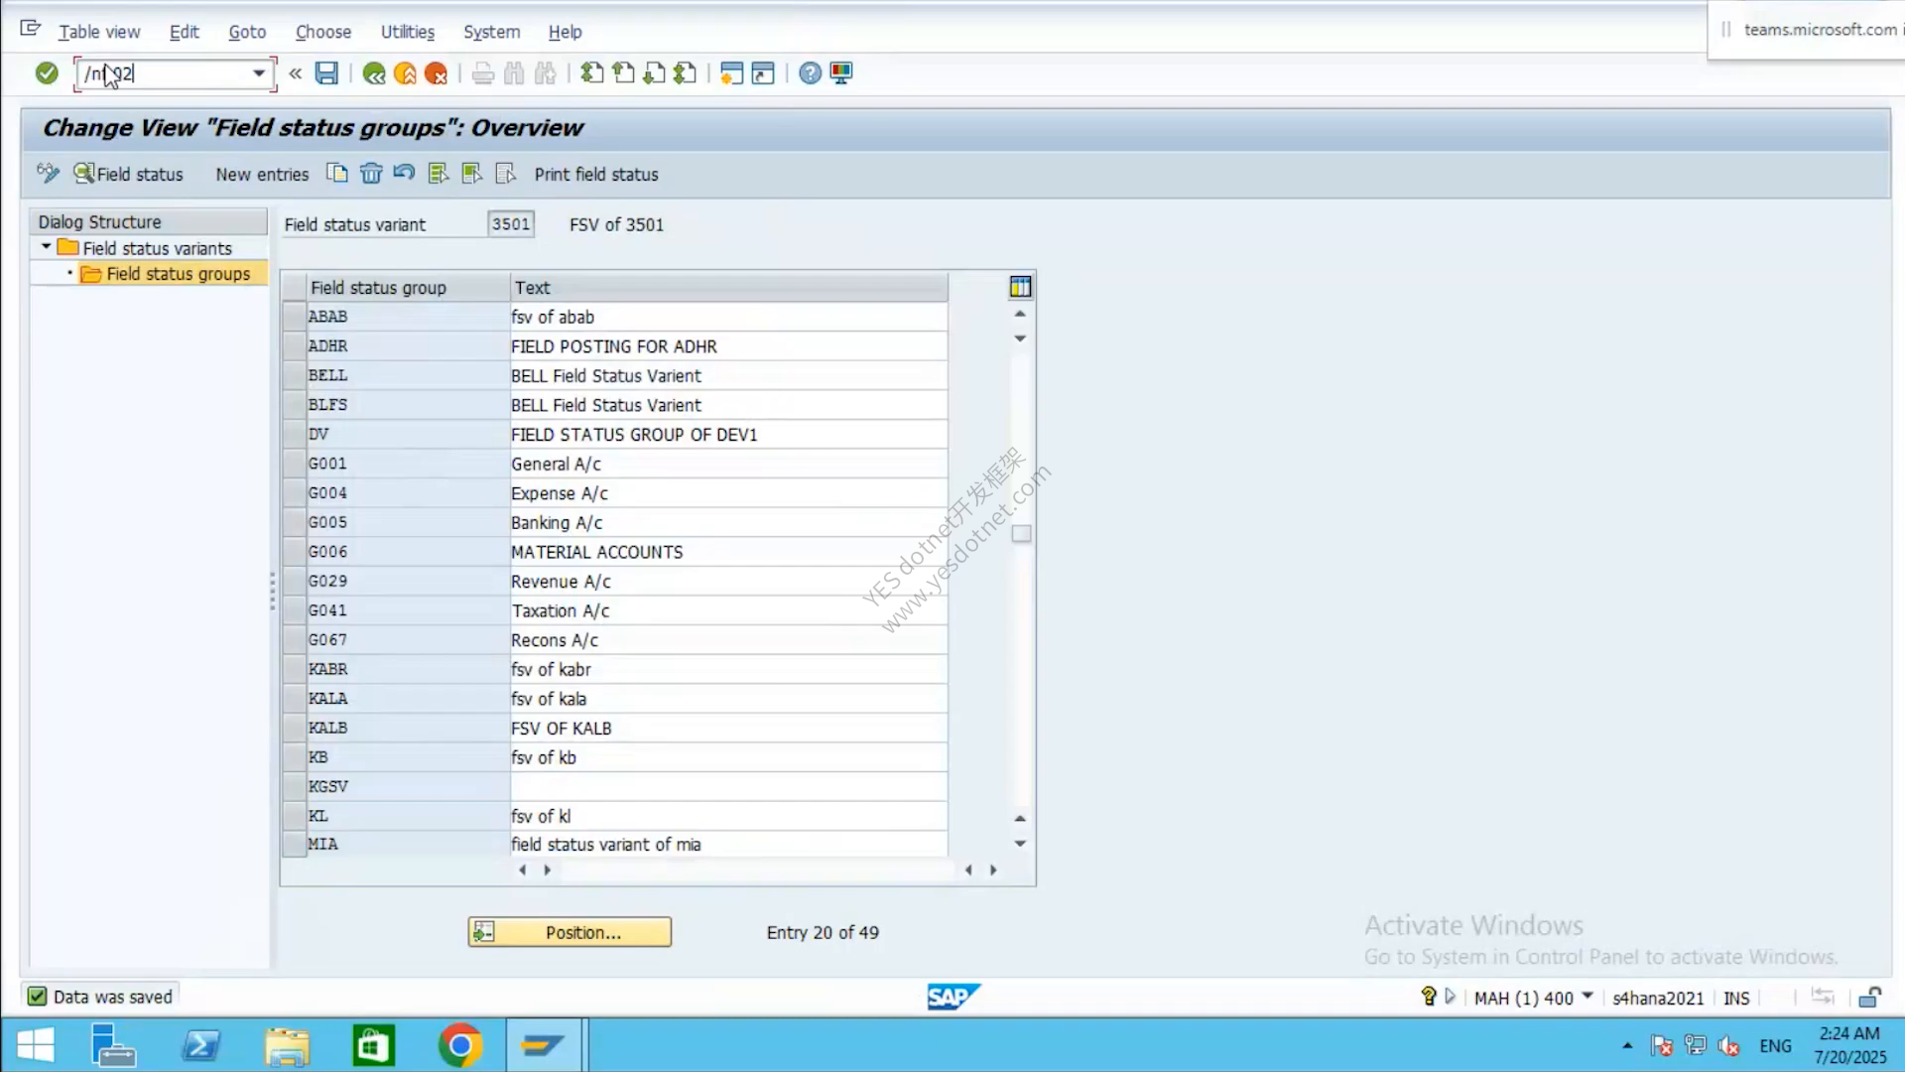Click the Delete trash can icon
The height and width of the screenshot is (1072, 1905).
[x=371, y=174]
